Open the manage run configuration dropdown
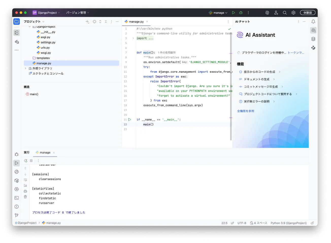 (218, 13)
